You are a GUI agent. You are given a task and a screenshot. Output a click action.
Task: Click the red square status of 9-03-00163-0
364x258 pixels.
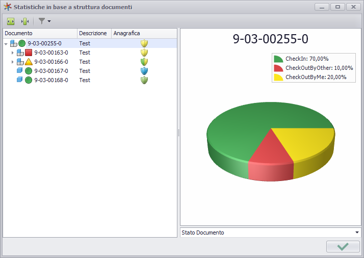coord(29,53)
